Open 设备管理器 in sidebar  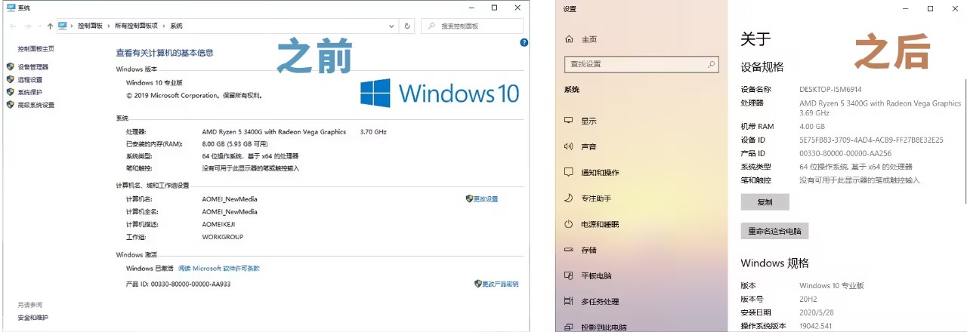click(x=32, y=66)
